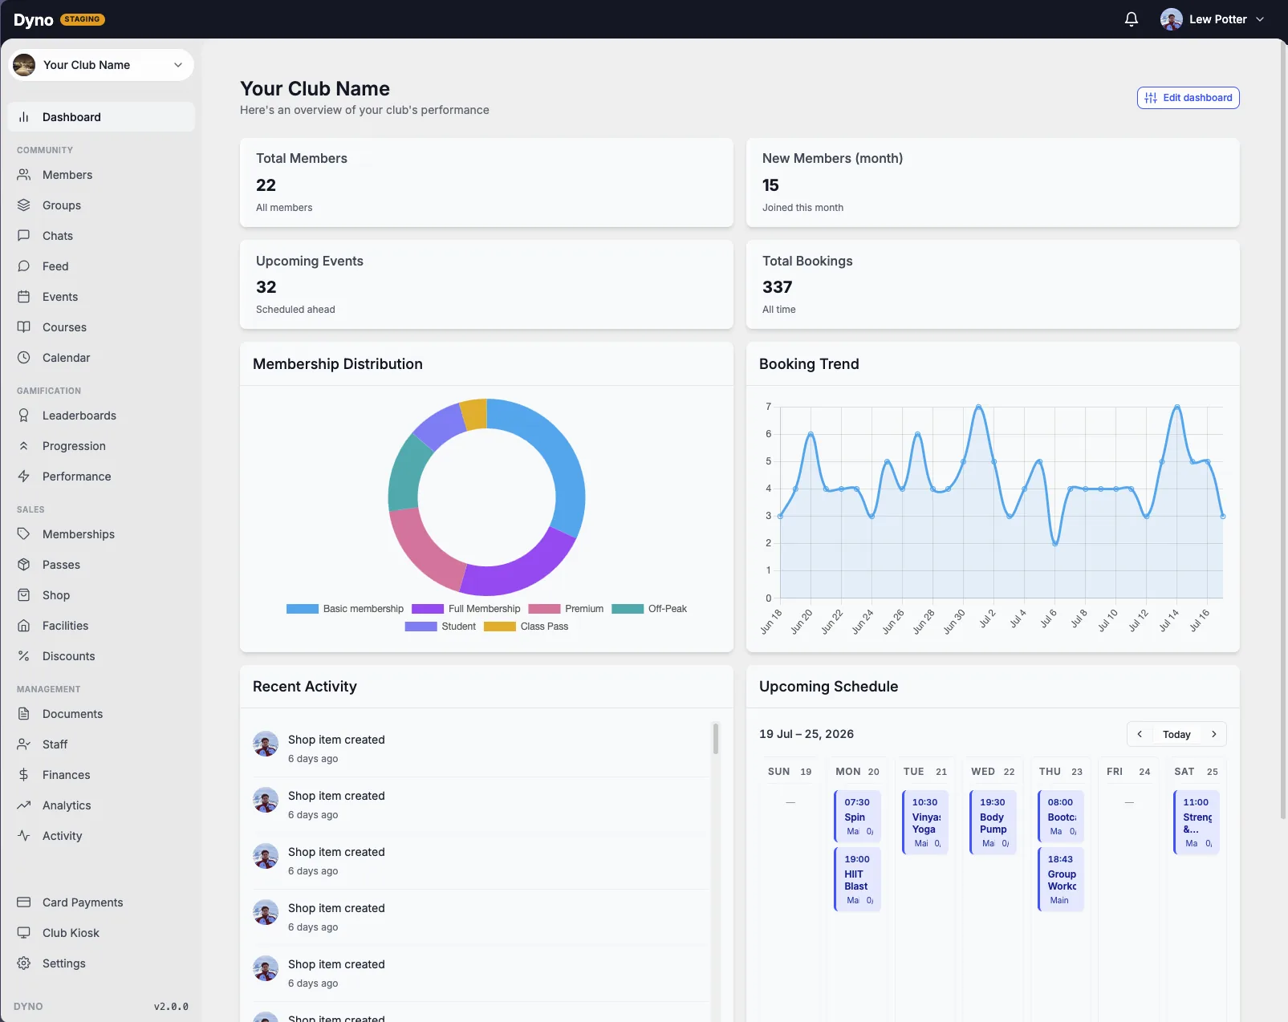Click the Leaderboards award icon

(x=24, y=416)
